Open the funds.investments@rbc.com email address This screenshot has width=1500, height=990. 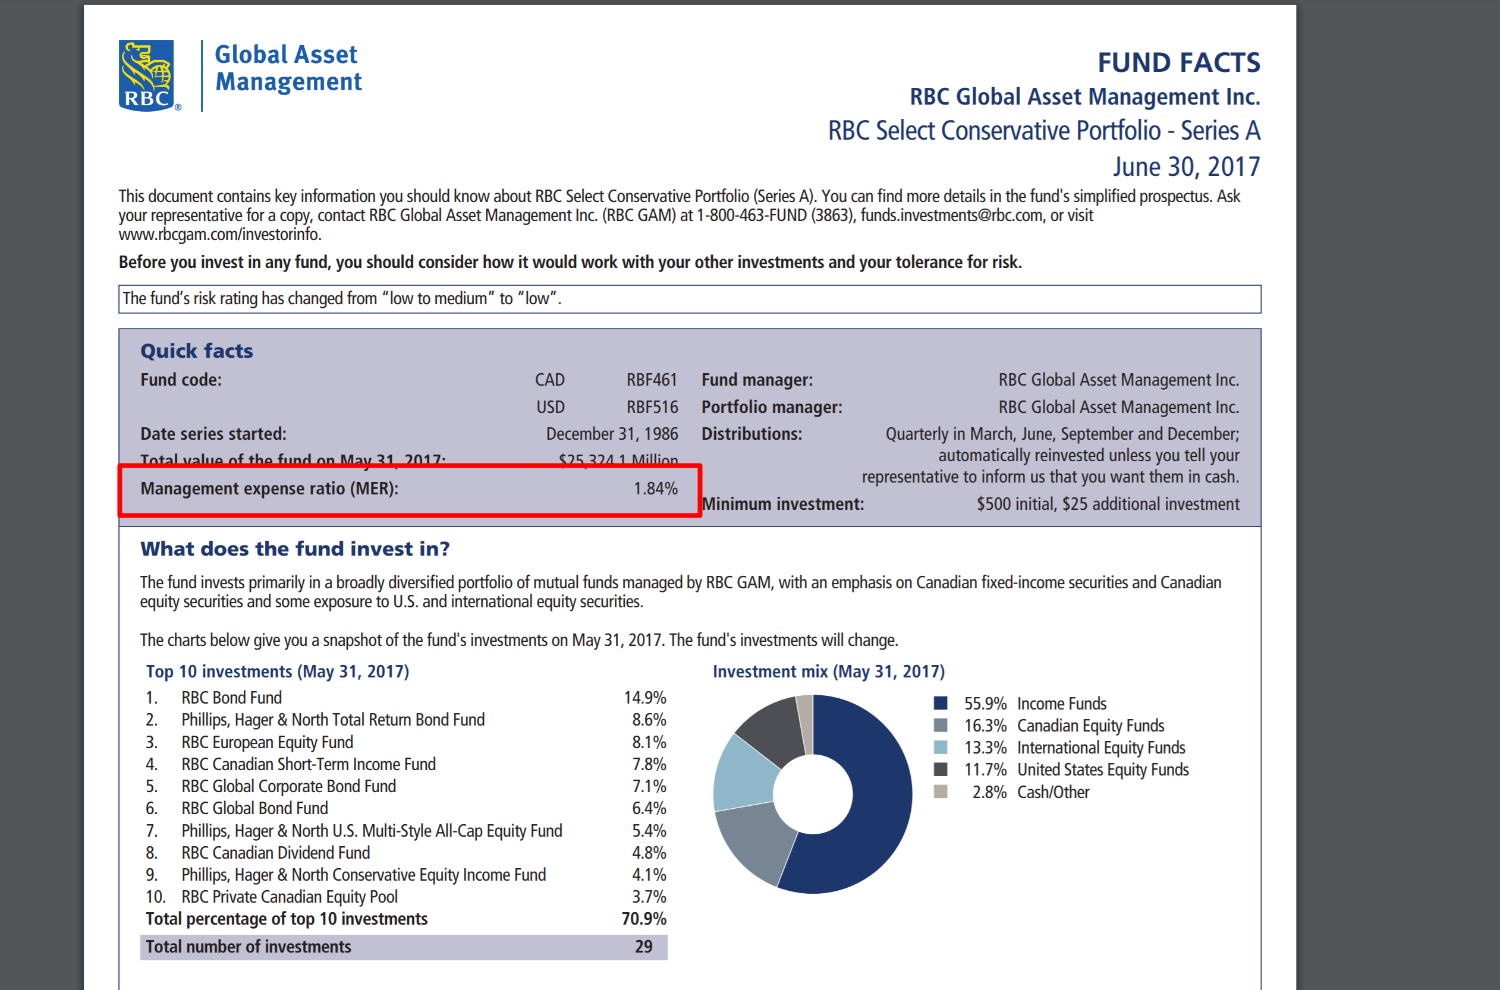[951, 216]
